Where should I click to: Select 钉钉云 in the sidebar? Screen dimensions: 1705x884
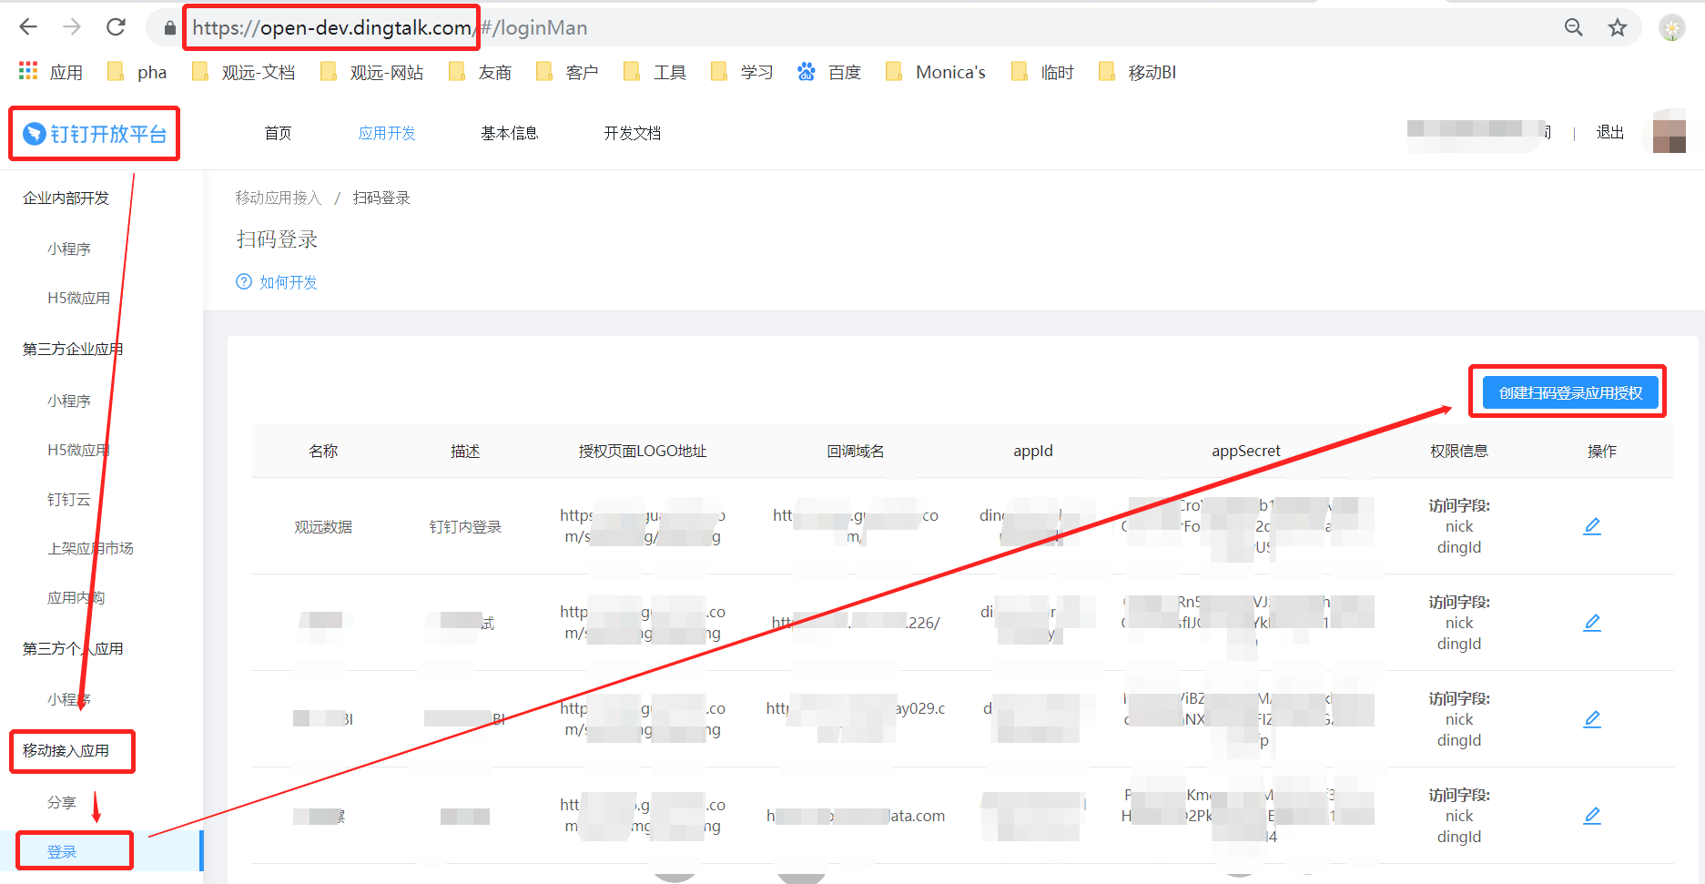(x=69, y=499)
